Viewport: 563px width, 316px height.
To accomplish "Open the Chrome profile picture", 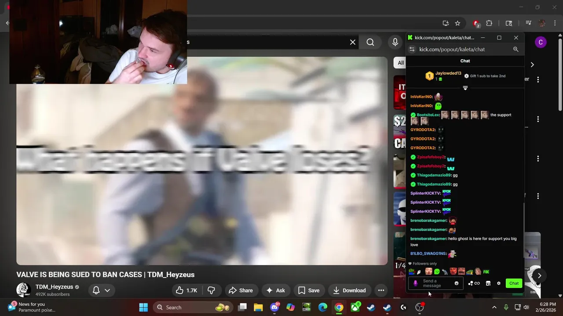I will 542,23.
